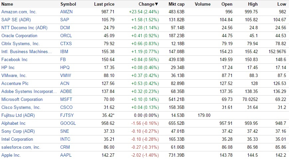The width and height of the screenshot is (289, 159).
Task: Open the HPQ symbol link
Action: (x=65, y=68)
